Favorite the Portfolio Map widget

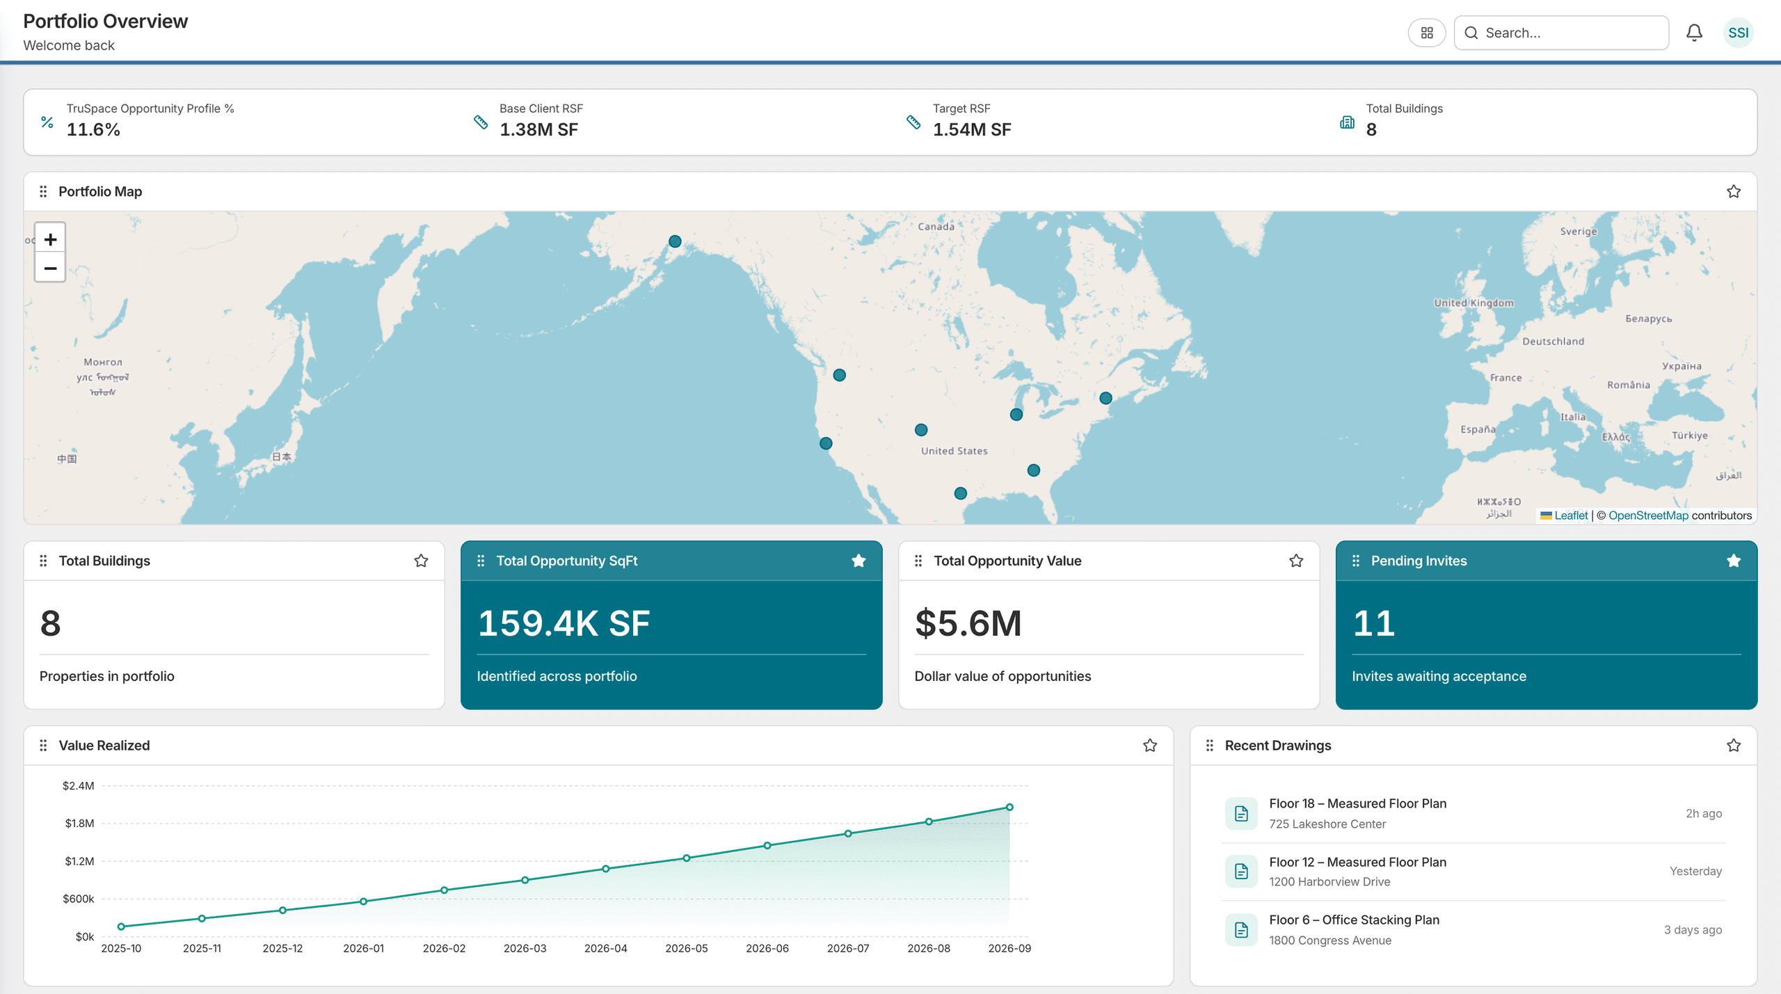point(1733,191)
